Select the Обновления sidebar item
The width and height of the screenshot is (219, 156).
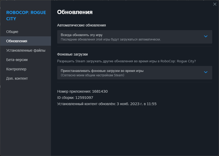[25, 41]
